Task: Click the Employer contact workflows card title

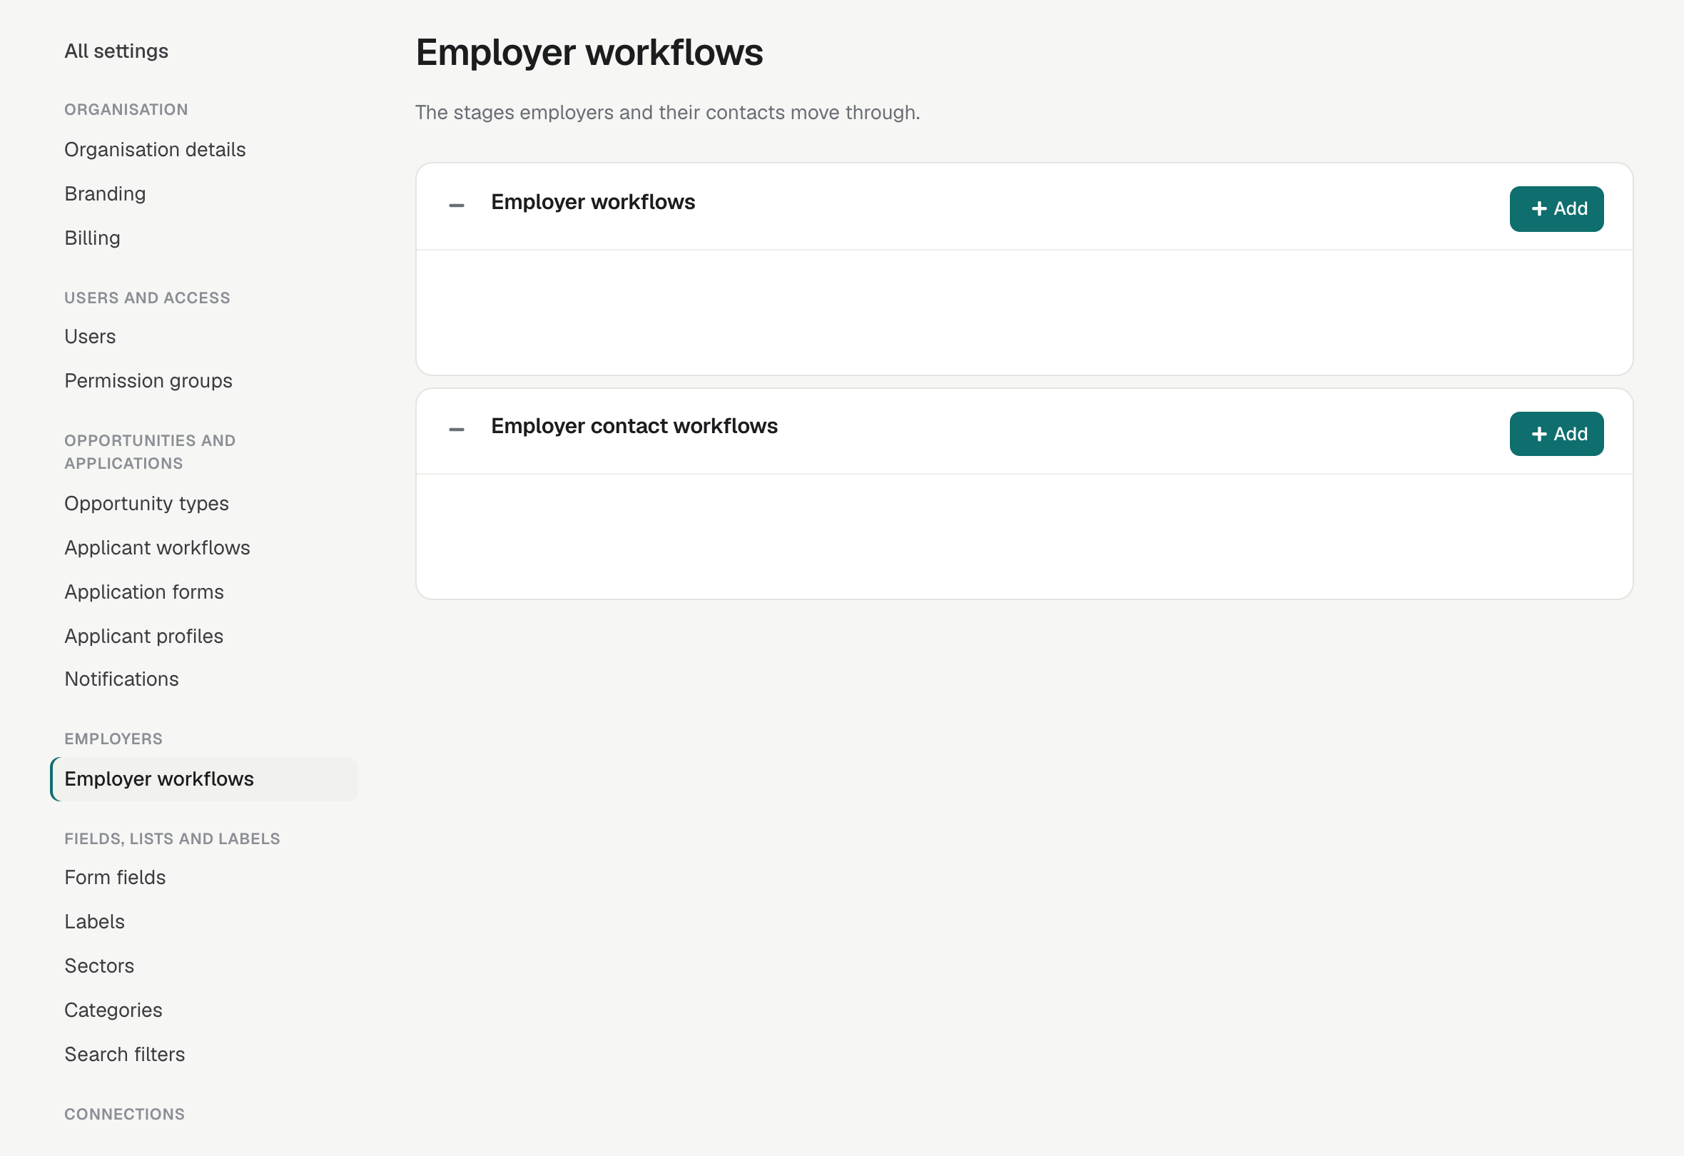Action: coord(634,425)
